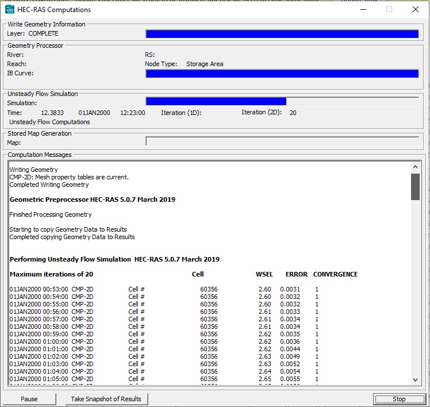Click the simulation date 01JAN2000 in Time row

click(x=94, y=113)
